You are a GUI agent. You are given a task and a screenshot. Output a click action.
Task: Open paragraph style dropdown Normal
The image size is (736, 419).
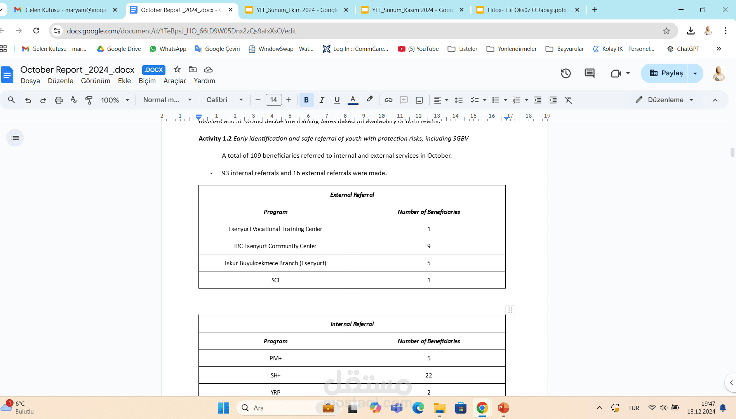(x=167, y=100)
